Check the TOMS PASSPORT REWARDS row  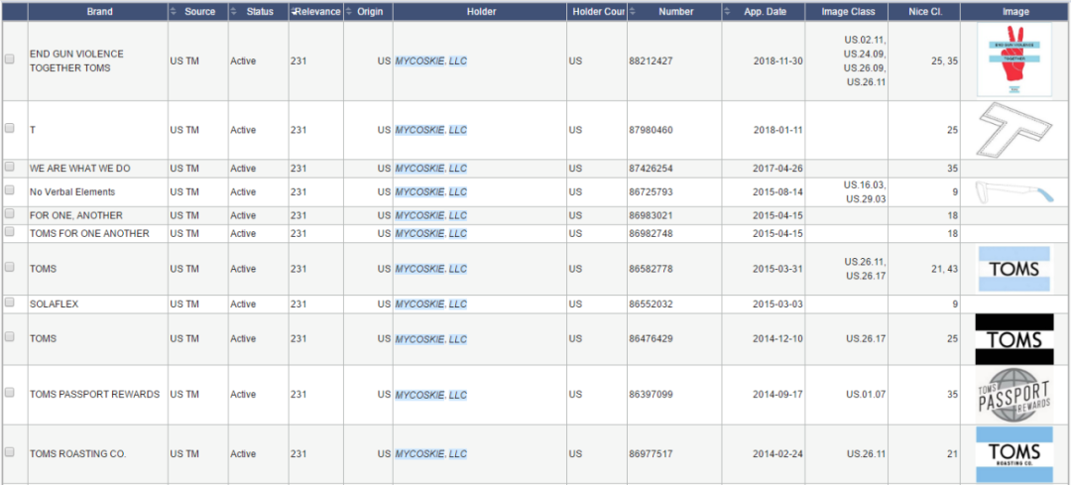coord(10,393)
